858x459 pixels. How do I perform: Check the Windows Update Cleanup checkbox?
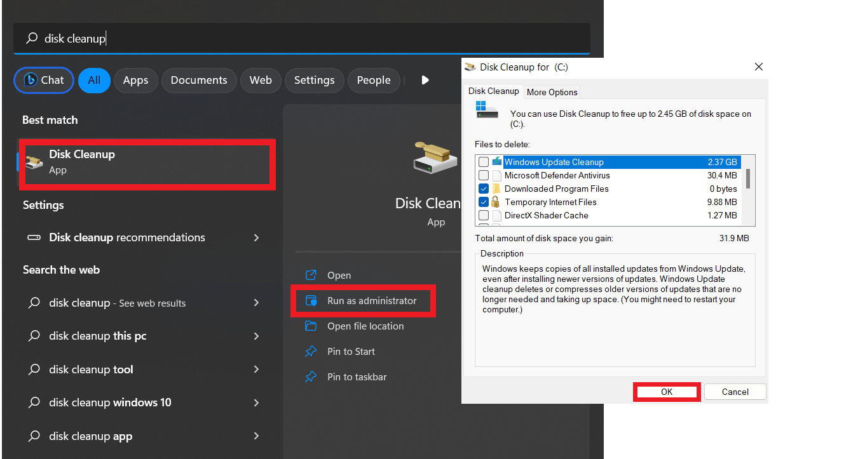pyautogui.click(x=484, y=162)
